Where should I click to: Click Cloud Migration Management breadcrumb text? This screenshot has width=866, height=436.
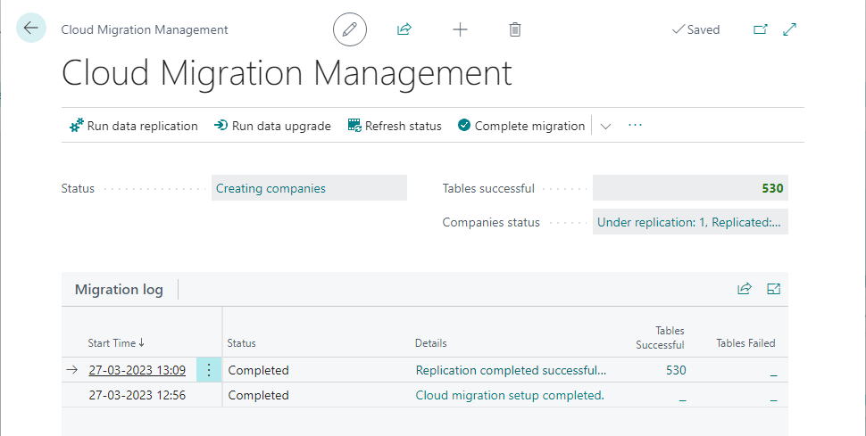(144, 29)
